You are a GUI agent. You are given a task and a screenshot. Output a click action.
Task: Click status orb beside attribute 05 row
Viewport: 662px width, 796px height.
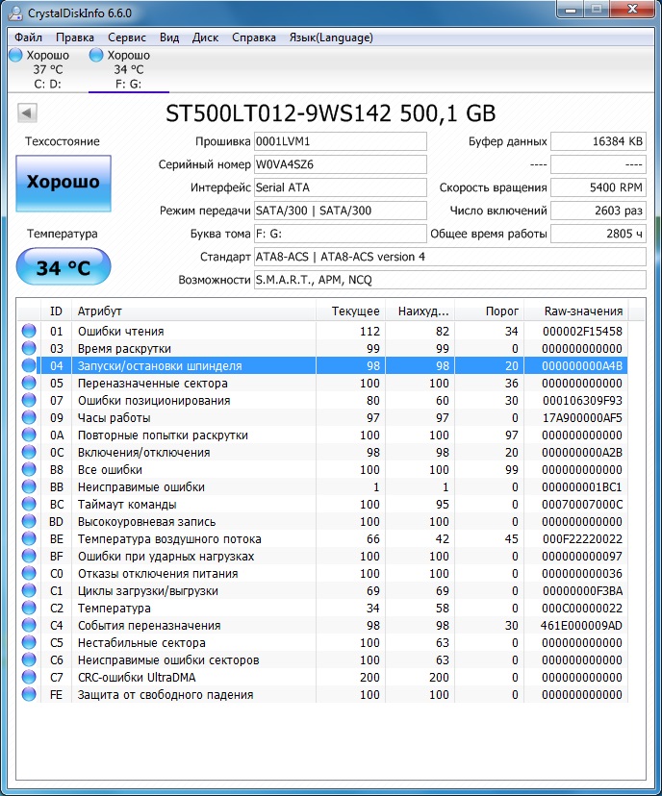[29, 384]
